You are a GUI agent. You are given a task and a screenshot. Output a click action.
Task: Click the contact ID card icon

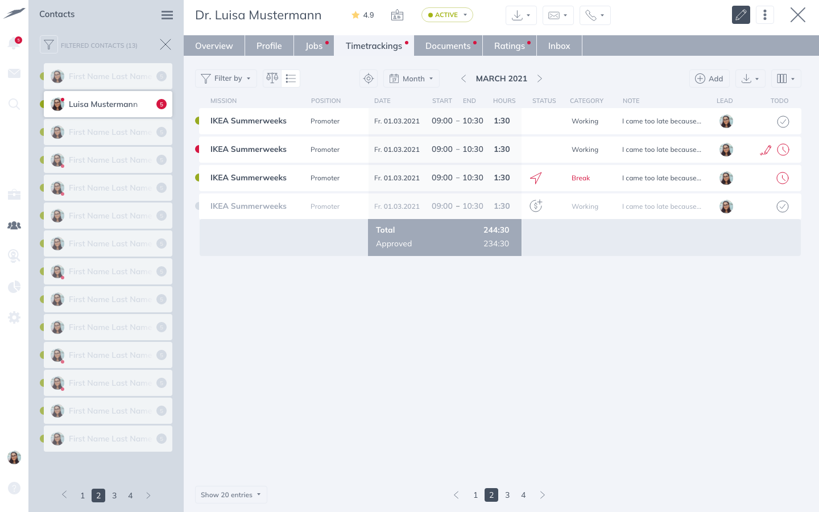tap(397, 15)
